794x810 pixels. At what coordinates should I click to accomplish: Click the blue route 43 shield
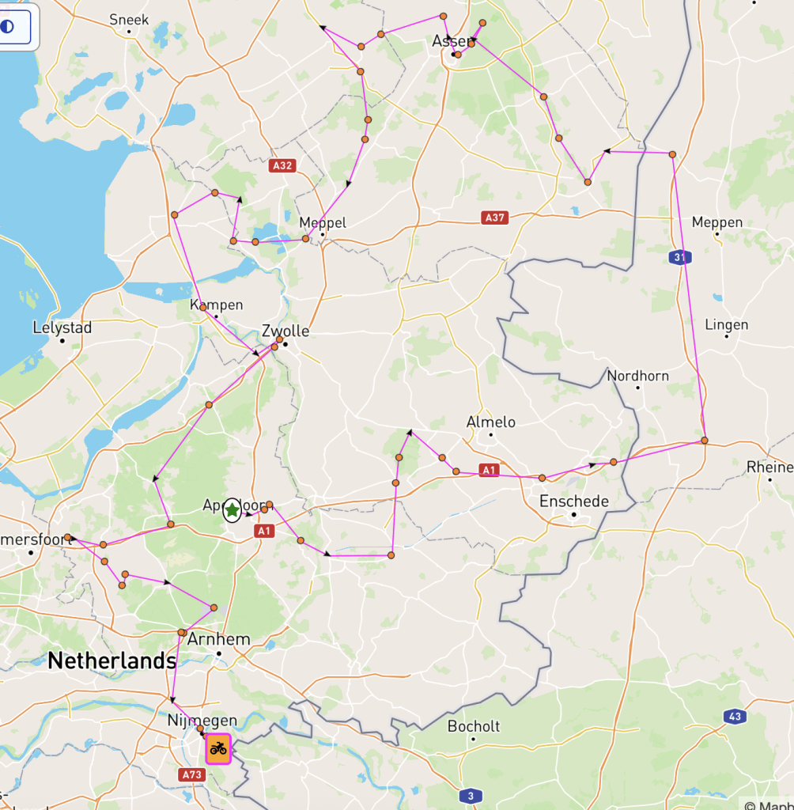pos(735,717)
